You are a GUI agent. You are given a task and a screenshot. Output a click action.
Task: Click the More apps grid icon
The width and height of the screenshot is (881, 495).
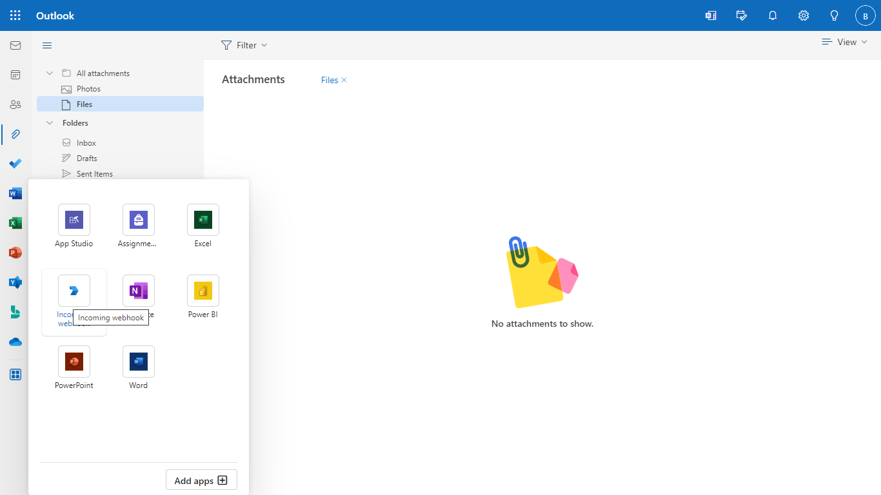tap(15, 374)
